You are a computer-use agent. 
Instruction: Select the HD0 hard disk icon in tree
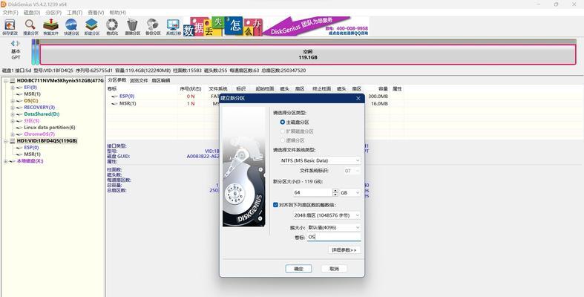click(13, 80)
